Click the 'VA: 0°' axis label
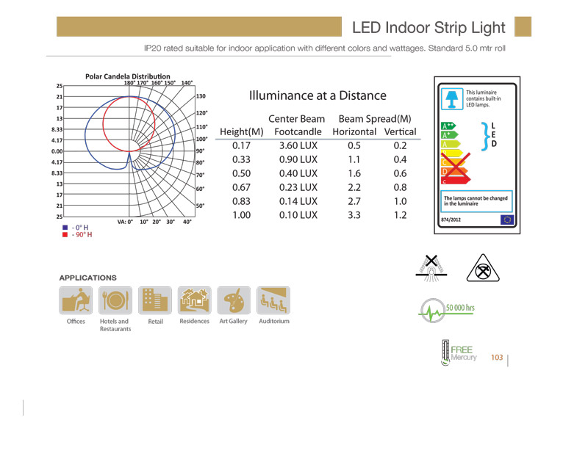Screen dimensions: 588x456 point(125,222)
